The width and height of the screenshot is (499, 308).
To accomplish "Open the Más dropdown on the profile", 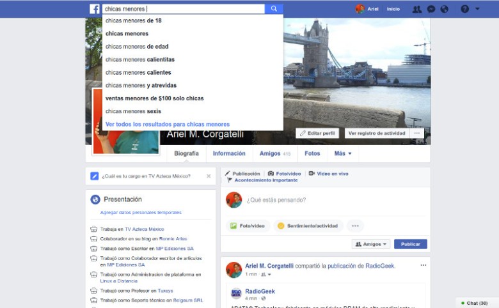I will tap(343, 153).
